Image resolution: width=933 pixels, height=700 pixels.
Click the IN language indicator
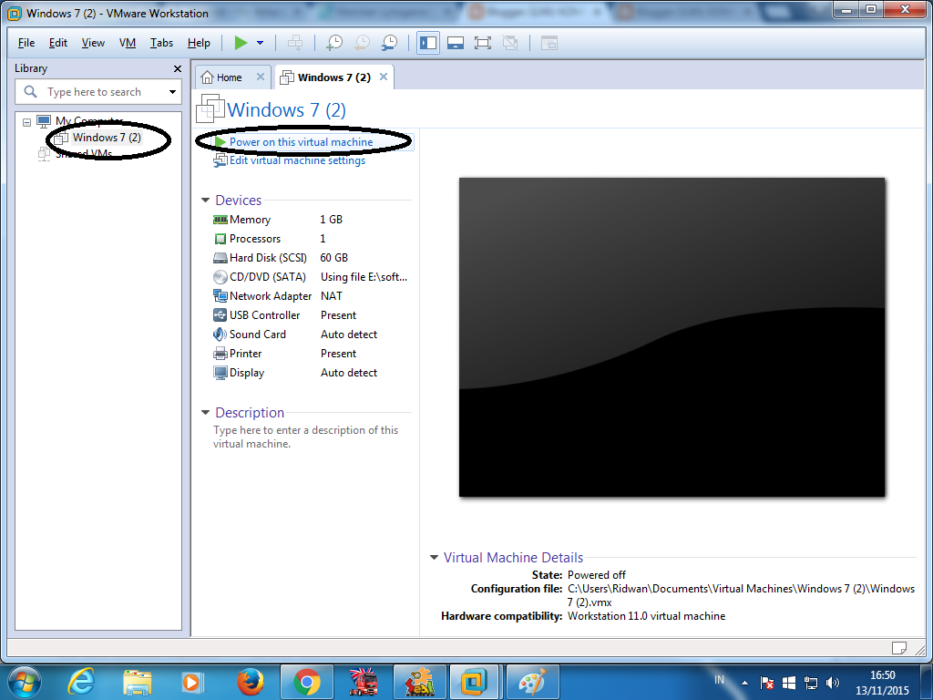click(x=719, y=680)
